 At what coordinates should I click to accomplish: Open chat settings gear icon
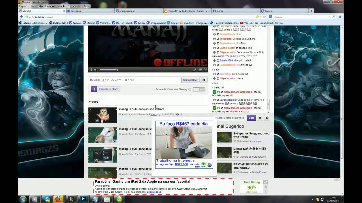(x=267, y=118)
